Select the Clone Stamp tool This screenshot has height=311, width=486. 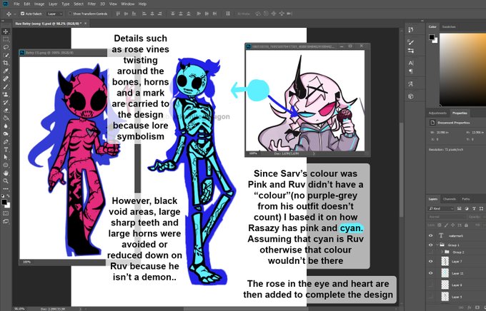pyautogui.click(x=6, y=94)
